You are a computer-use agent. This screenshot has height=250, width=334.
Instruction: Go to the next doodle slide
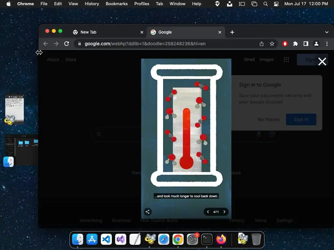(224, 212)
